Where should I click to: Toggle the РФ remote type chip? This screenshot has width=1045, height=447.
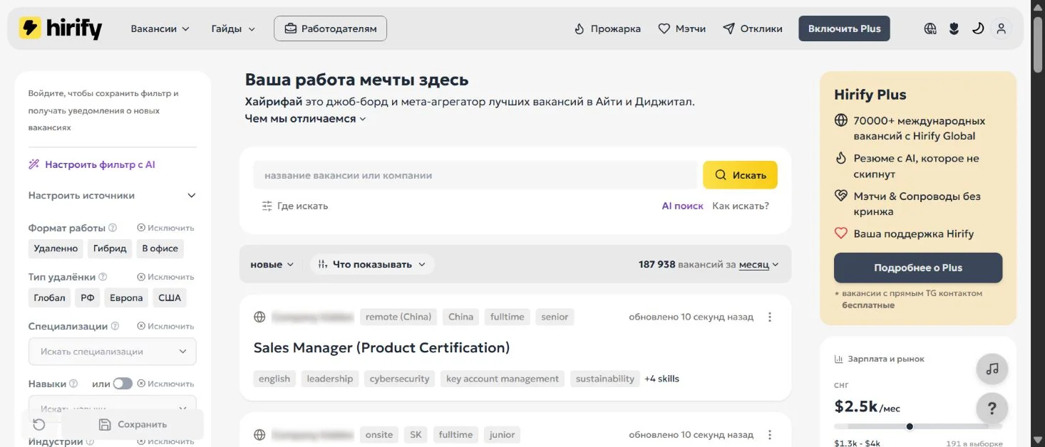click(88, 298)
